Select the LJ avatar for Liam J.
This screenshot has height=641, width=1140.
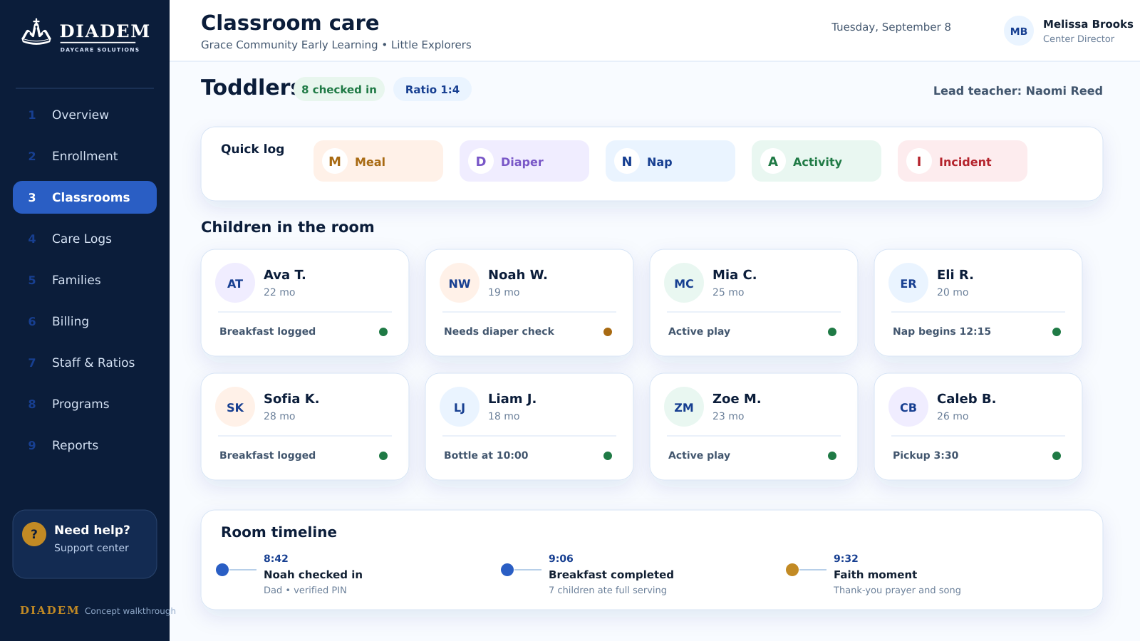click(460, 407)
